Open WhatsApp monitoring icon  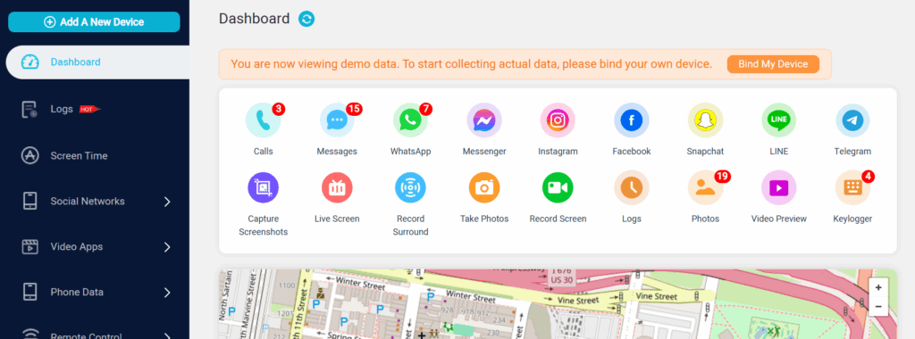tap(410, 120)
